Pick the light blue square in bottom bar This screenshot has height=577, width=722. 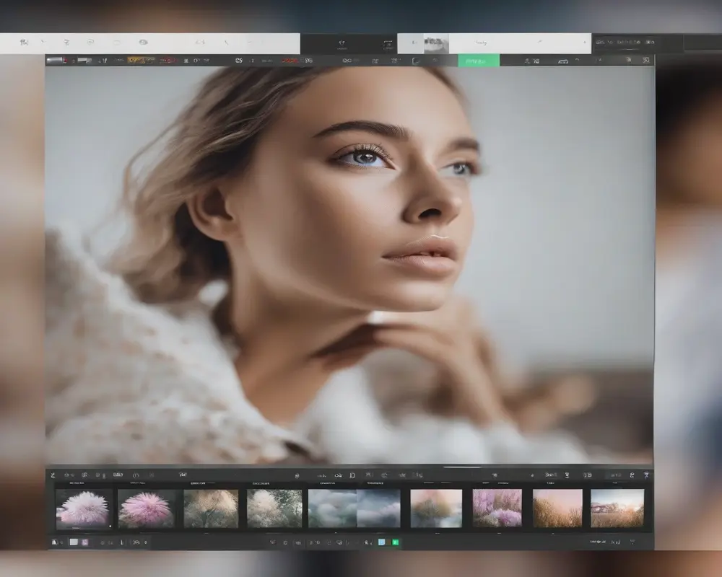click(x=381, y=542)
